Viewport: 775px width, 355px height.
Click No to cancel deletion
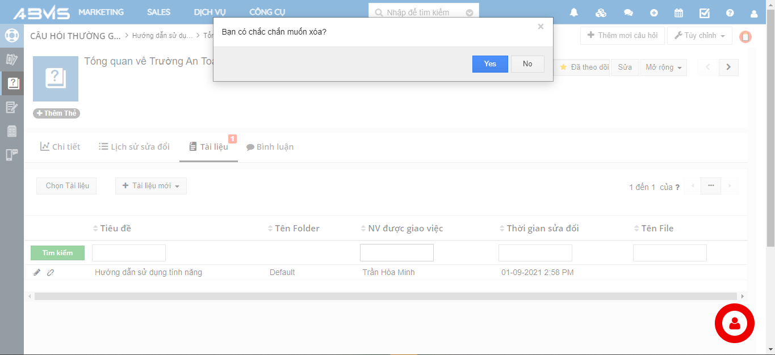pyautogui.click(x=527, y=64)
